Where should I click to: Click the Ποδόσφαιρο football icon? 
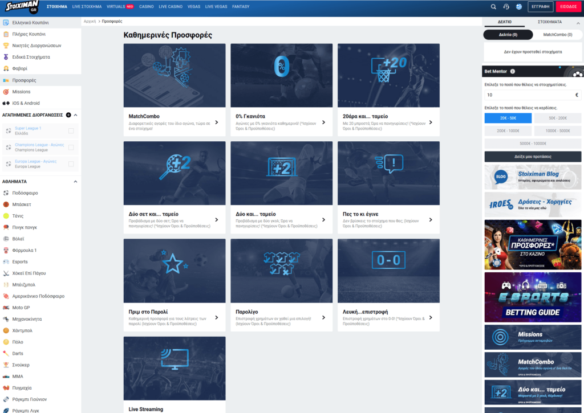point(6,193)
